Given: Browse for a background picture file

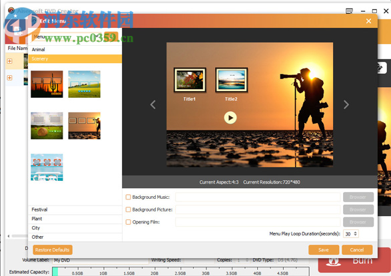Looking at the screenshot, I should tap(358, 209).
